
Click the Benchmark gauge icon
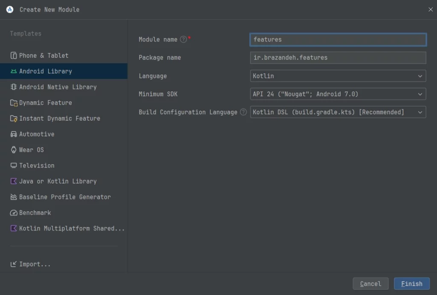14,213
